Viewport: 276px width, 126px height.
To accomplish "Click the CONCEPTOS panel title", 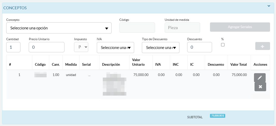I will 15,8.
